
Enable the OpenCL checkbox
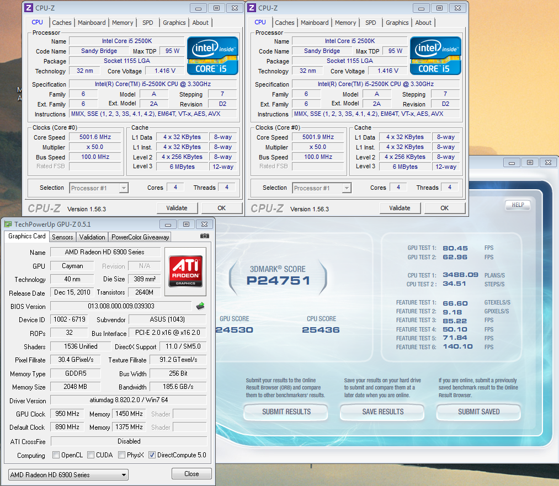point(56,455)
